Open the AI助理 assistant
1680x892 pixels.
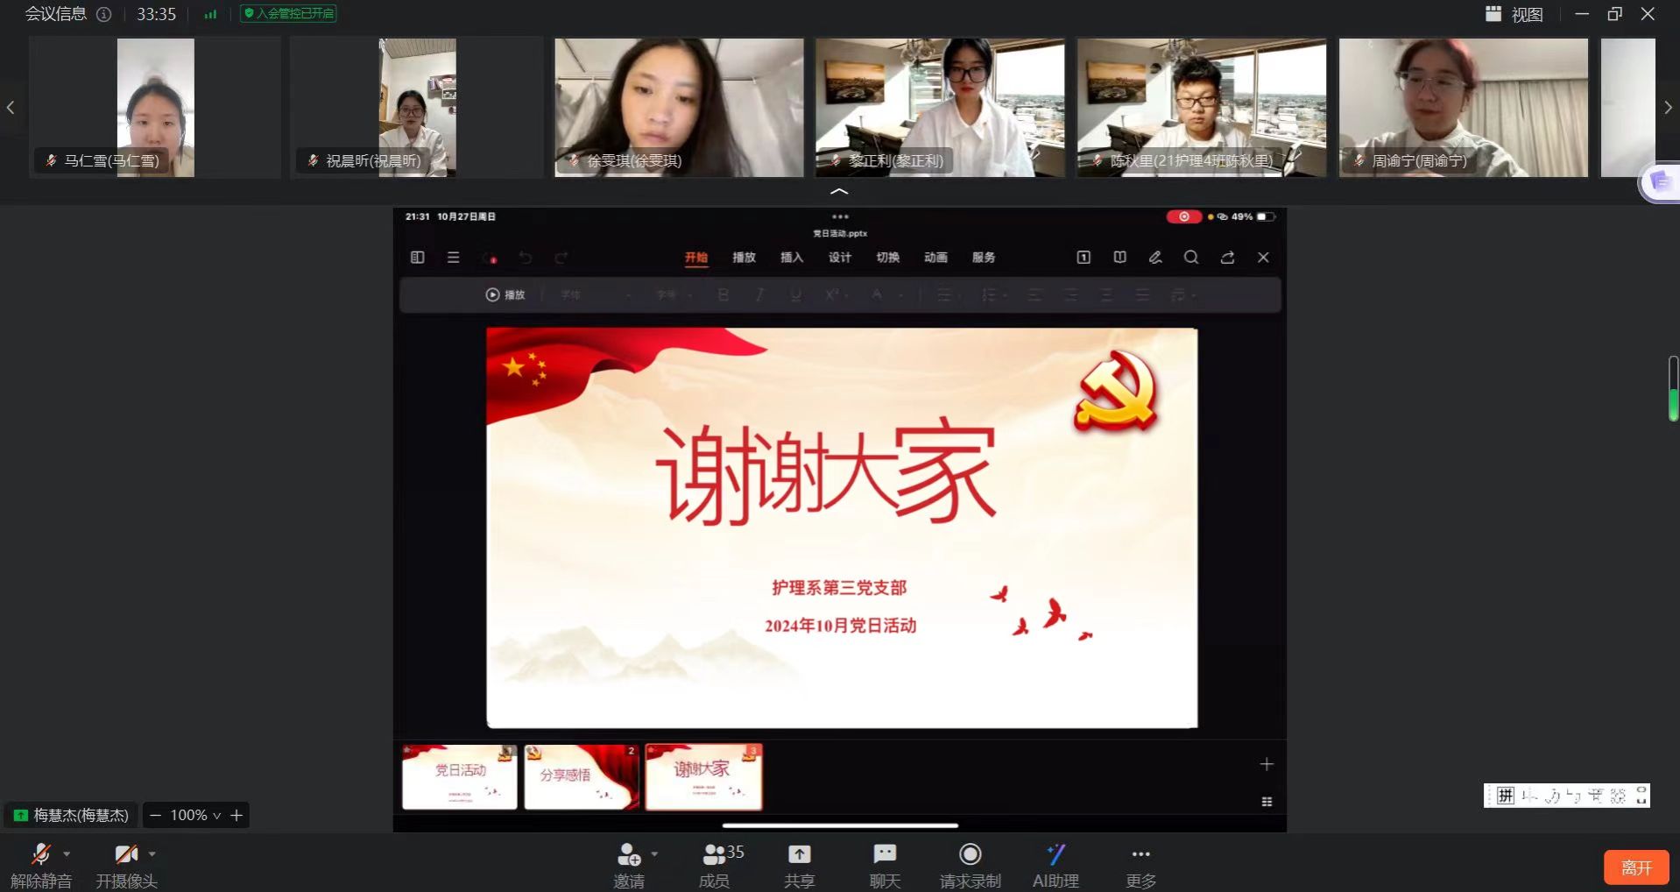pyautogui.click(x=1055, y=854)
